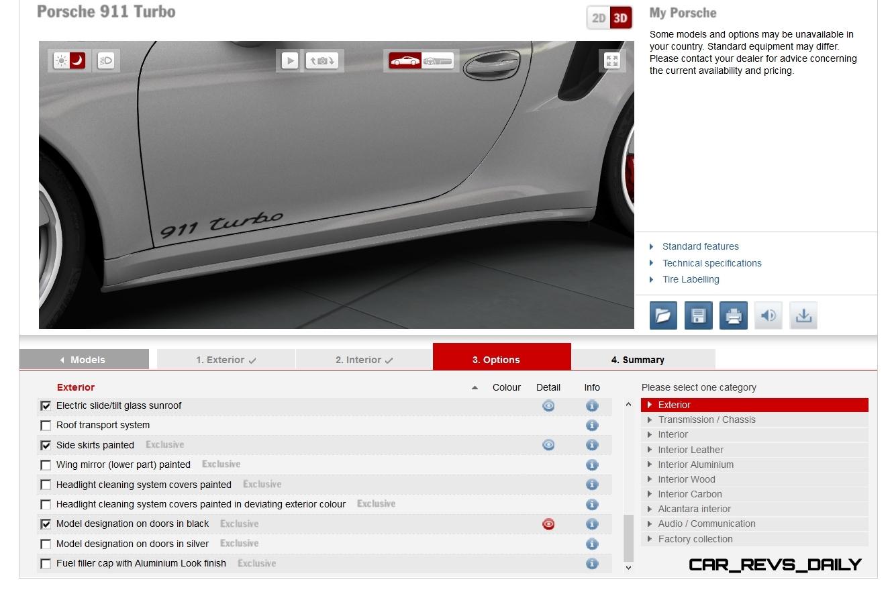Image resolution: width=892 pixels, height=592 pixels.
Task: Expand Transmission / Chassis category
Action: 754,420
